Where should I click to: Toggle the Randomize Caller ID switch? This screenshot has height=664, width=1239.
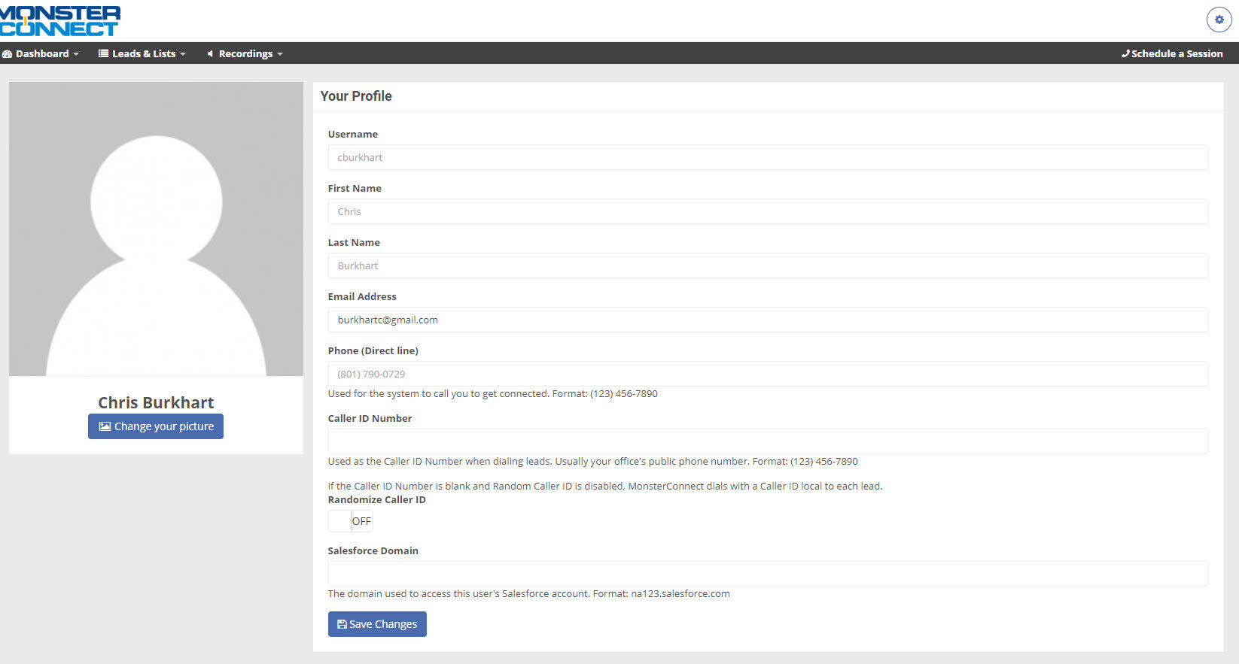pos(351,521)
